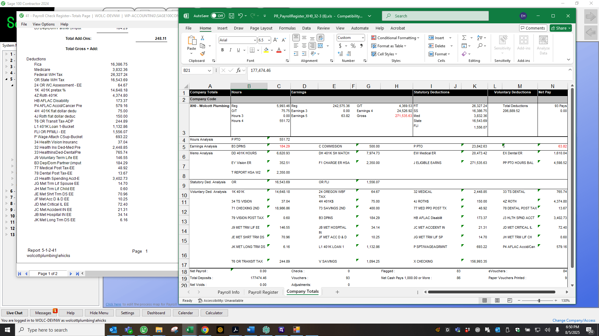599x336 pixels.
Task: Click the Change Company/Access link
Action: pos(574,320)
